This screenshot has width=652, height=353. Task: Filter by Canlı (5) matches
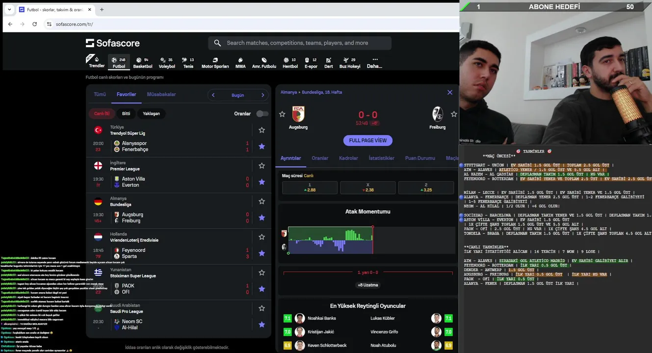click(102, 113)
